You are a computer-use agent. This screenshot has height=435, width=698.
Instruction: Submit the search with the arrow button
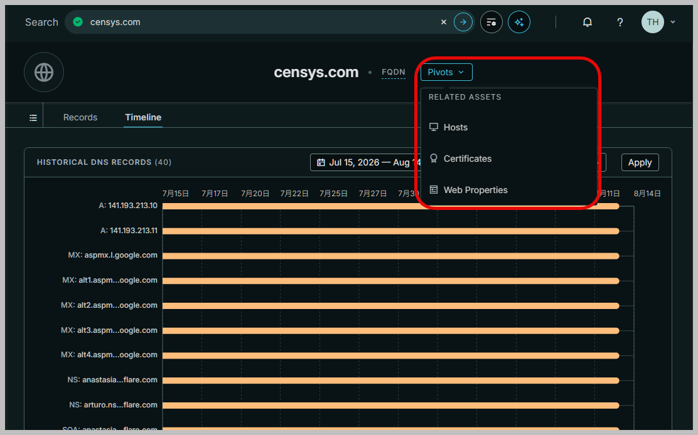click(x=463, y=22)
